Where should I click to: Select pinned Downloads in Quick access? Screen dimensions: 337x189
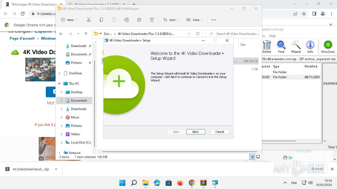(78, 46)
